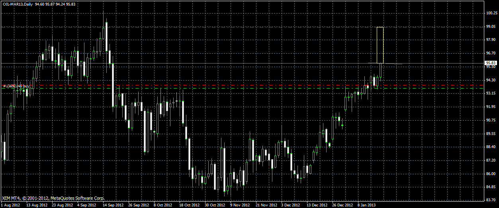Click the 93.15 price axis label
The image size is (499, 208).
click(491, 93)
